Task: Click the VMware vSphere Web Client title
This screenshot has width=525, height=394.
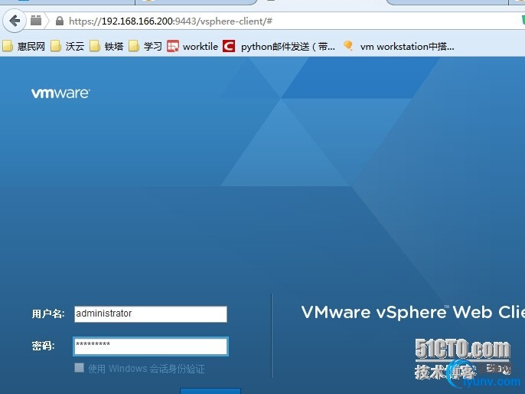Action: 412,312
